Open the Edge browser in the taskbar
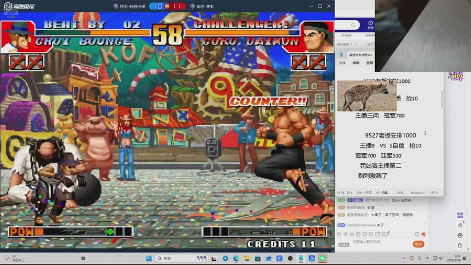 pyautogui.click(x=236, y=259)
